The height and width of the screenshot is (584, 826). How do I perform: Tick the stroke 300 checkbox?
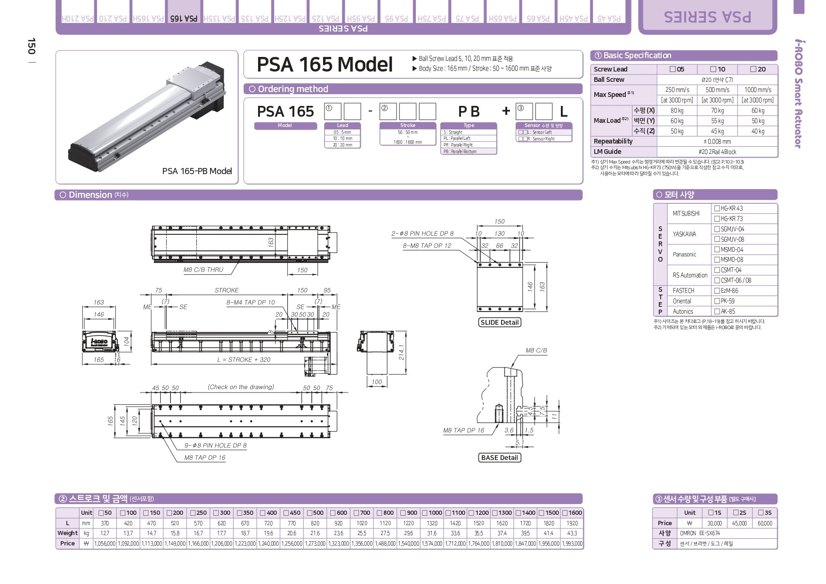216,513
